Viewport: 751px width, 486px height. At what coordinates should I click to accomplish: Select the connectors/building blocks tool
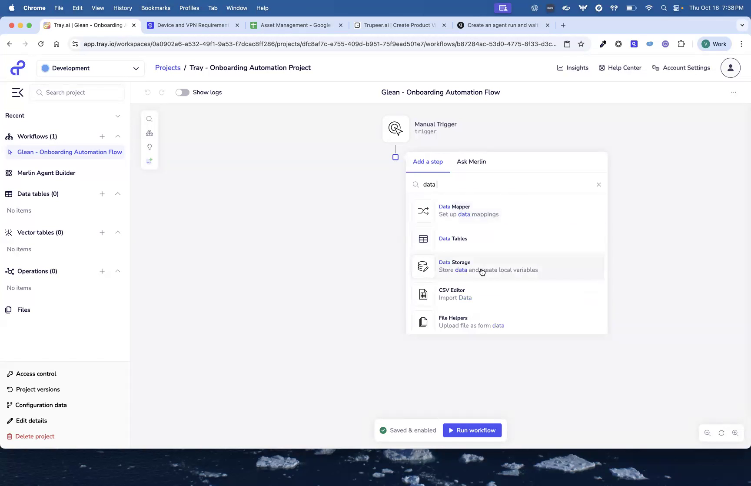(150, 133)
